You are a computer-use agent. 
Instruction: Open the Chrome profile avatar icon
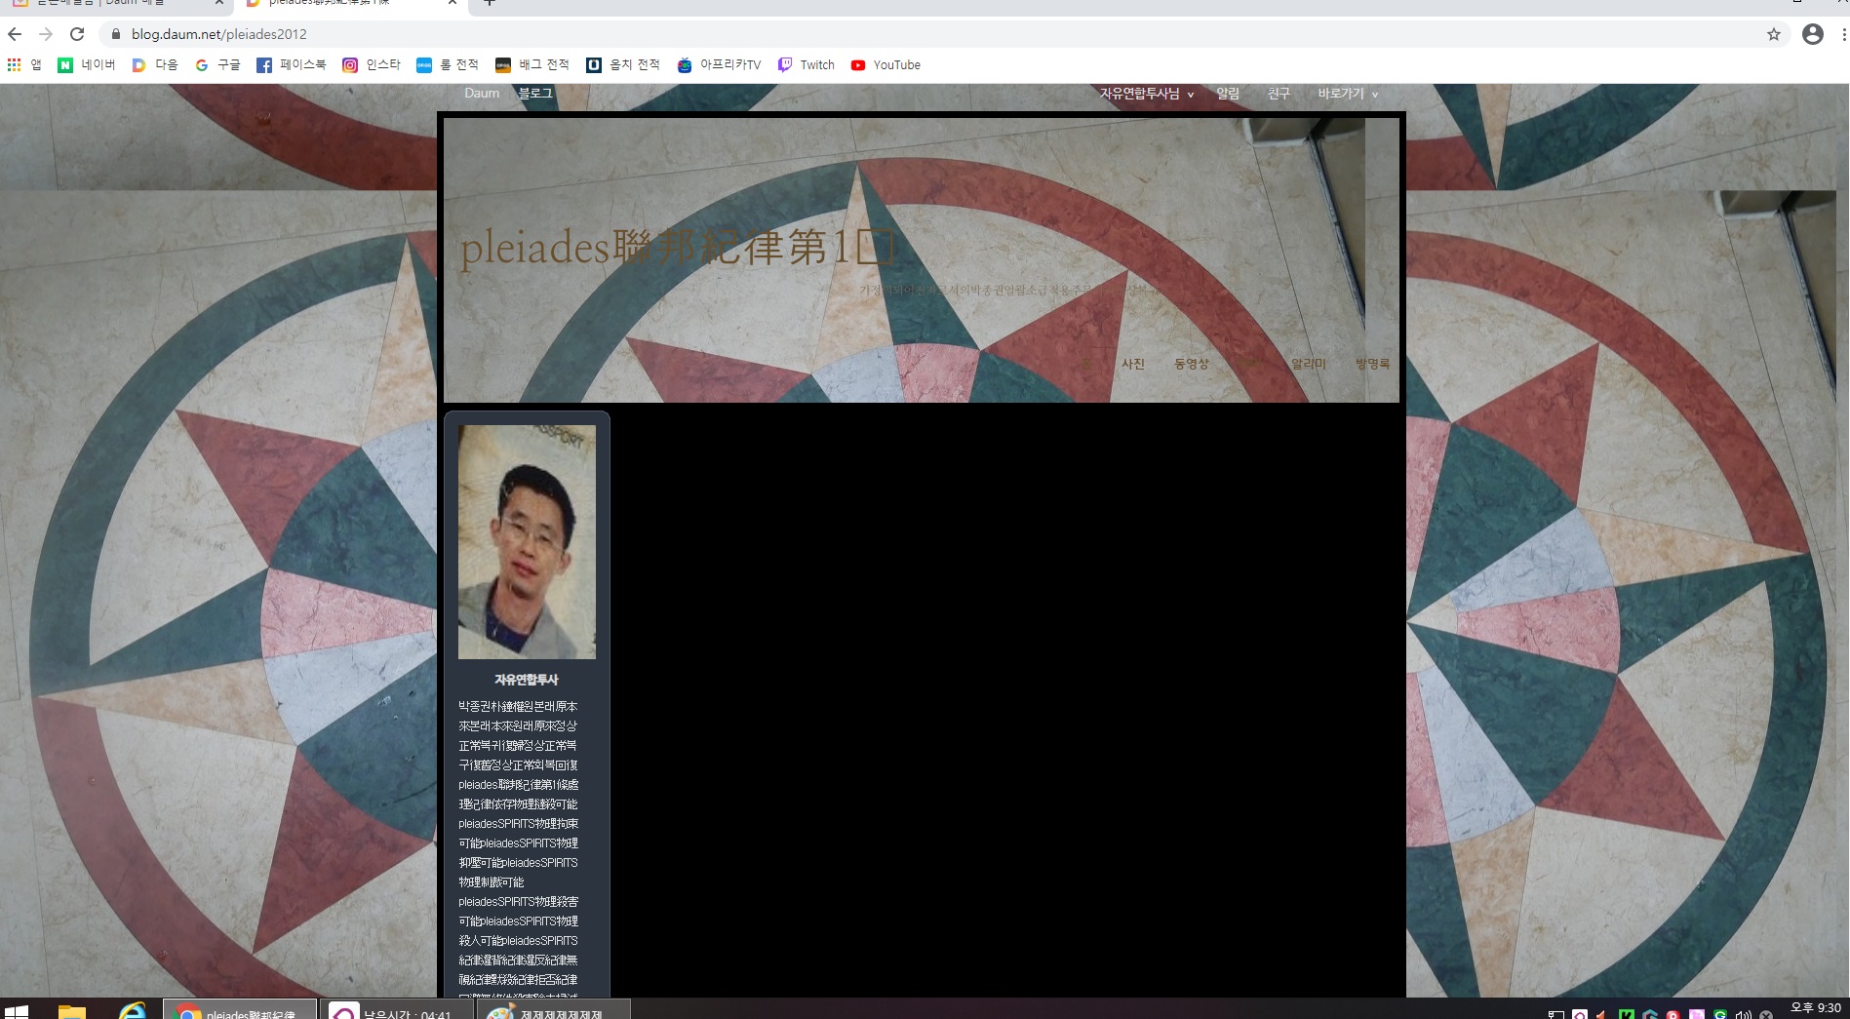pyautogui.click(x=1813, y=34)
